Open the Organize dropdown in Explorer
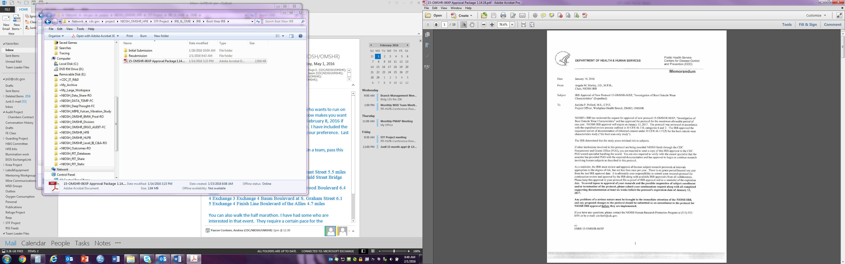The image size is (845, 264). point(56,36)
